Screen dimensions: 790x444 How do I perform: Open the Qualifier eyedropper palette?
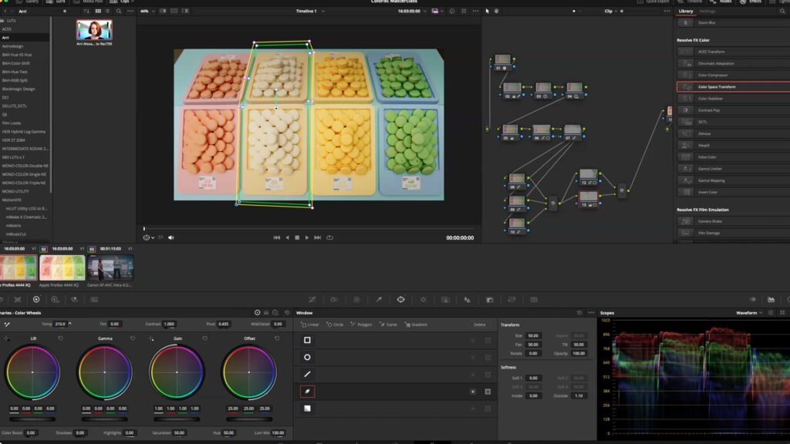379,300
